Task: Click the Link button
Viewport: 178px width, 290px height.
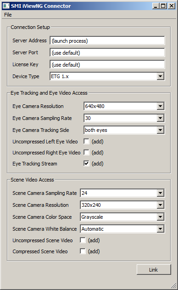Action: click(154, 270)
